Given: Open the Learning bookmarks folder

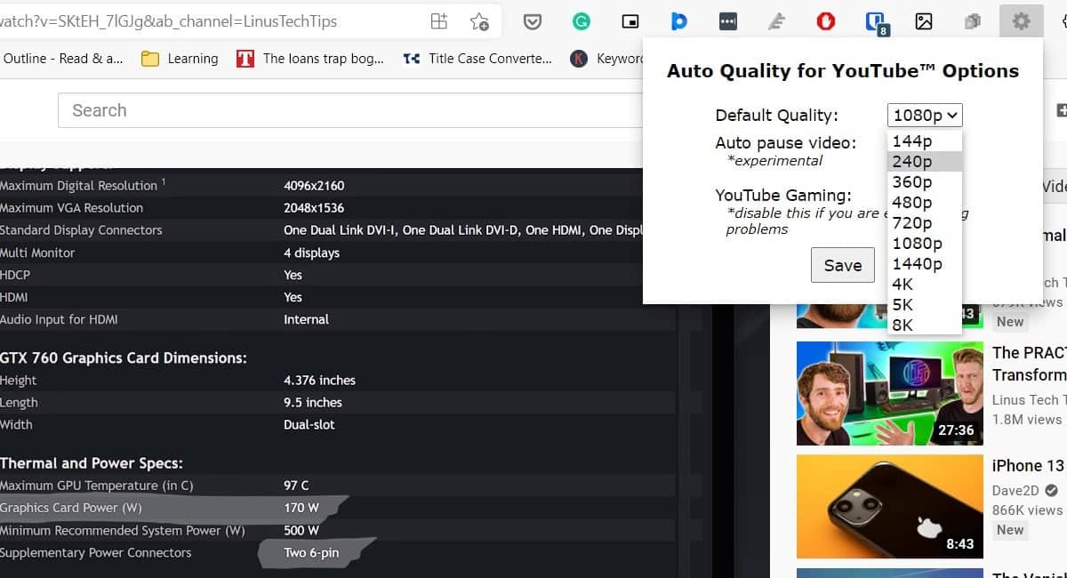Looking at the screenshot, I should click(x=180, y=59).
